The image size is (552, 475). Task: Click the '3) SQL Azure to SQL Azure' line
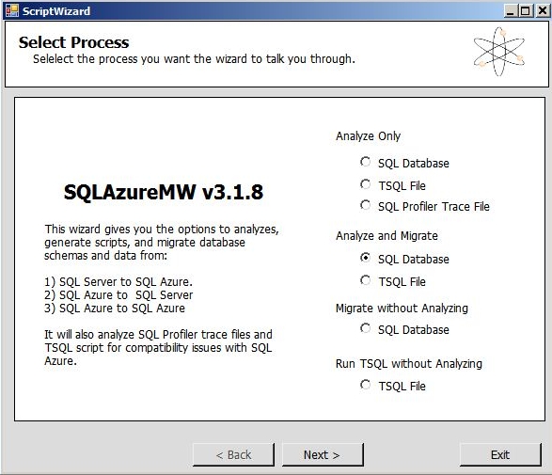pyautogui.click(x=115, y=309)
